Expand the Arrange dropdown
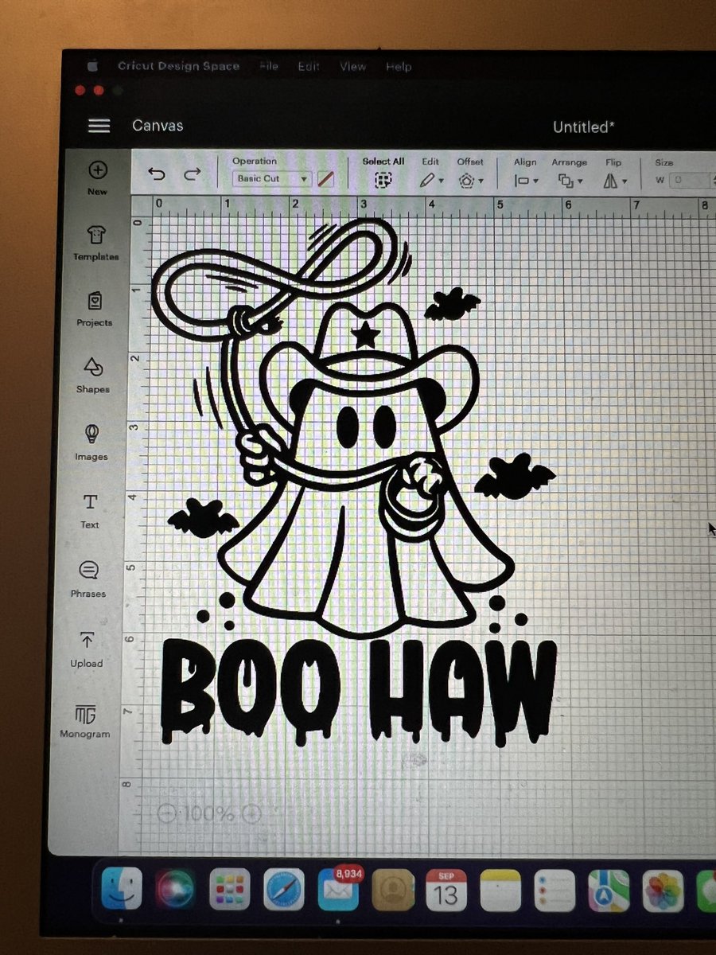Image resolution: width=716 pixels, height=955 pixels. (570, 181)
